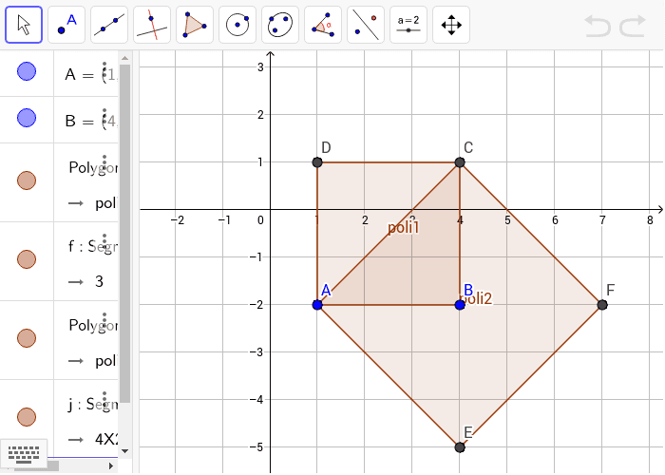Select point F on the graph
This screenshot has height=475, width=665.
coord(602,305)
